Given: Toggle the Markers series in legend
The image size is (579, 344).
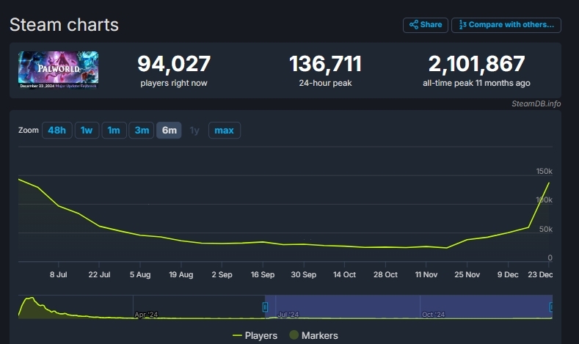Looking at the screenshot, I should tap(312, 335).
